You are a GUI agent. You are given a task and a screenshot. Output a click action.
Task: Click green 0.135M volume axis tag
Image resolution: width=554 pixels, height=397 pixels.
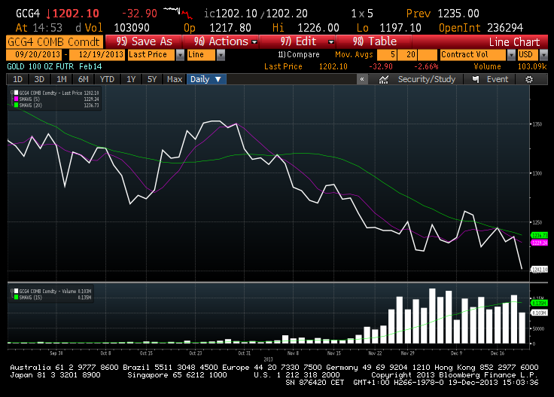click(x=539, y=304)
